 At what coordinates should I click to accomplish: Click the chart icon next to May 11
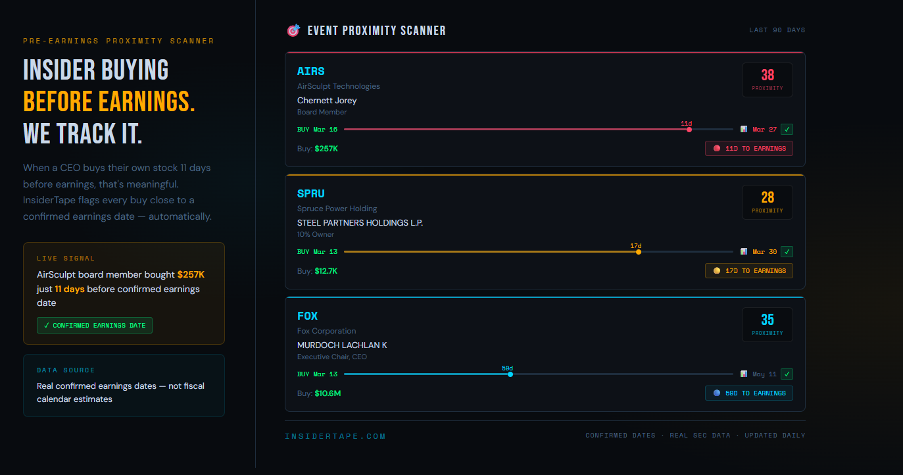[x=744, y=374]
